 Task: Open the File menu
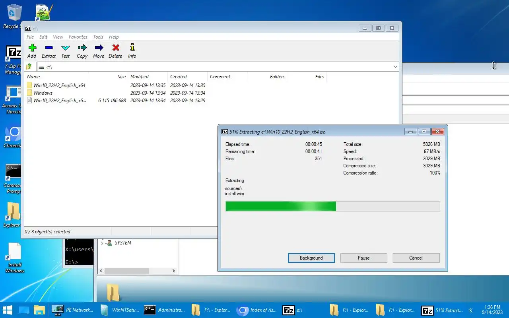point(30,37)
